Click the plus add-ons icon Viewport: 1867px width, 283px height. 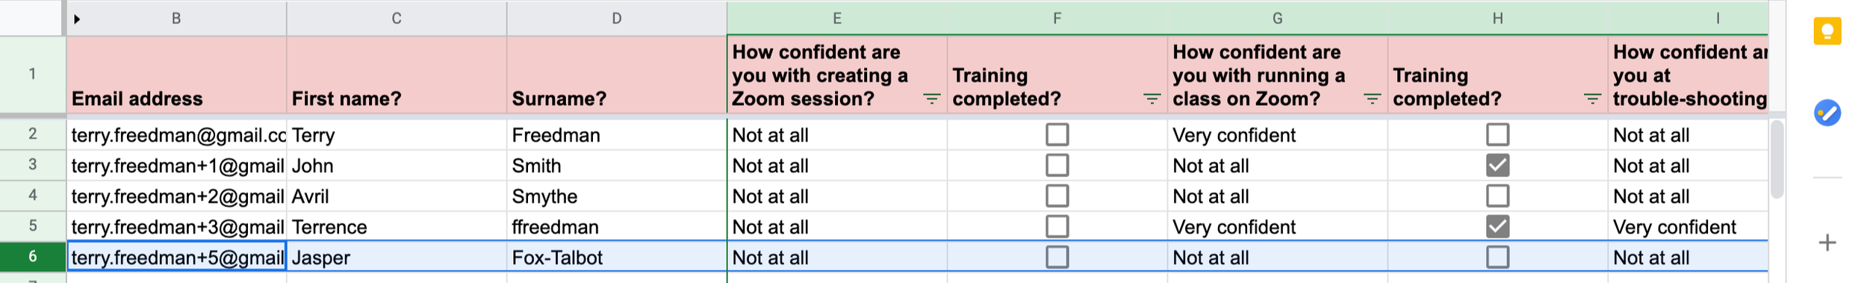1827,243
